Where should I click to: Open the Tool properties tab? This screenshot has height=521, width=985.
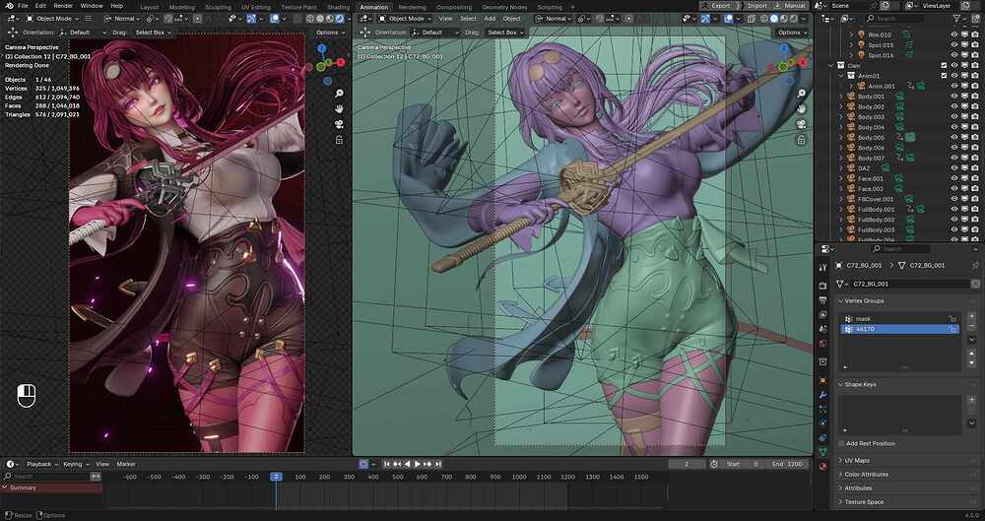tap(823, 268)
